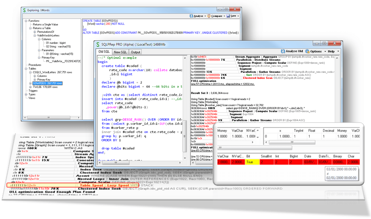Click the right result grid horizontal scrollbar thumb
This screenshot has width=371, height=219.
pyautogui.click(x=292, y=143)
